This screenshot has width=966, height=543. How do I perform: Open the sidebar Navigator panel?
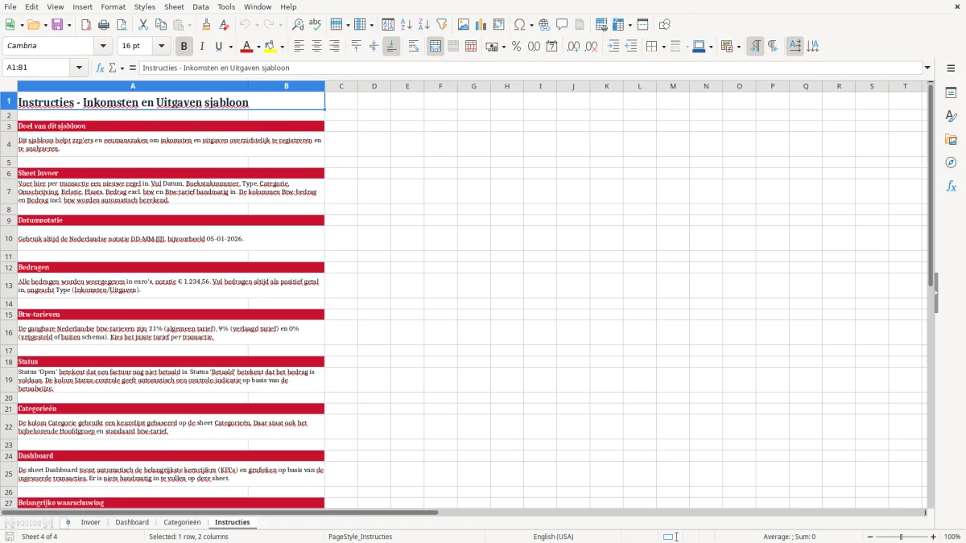pyautogui.click(x=951, y=162)
